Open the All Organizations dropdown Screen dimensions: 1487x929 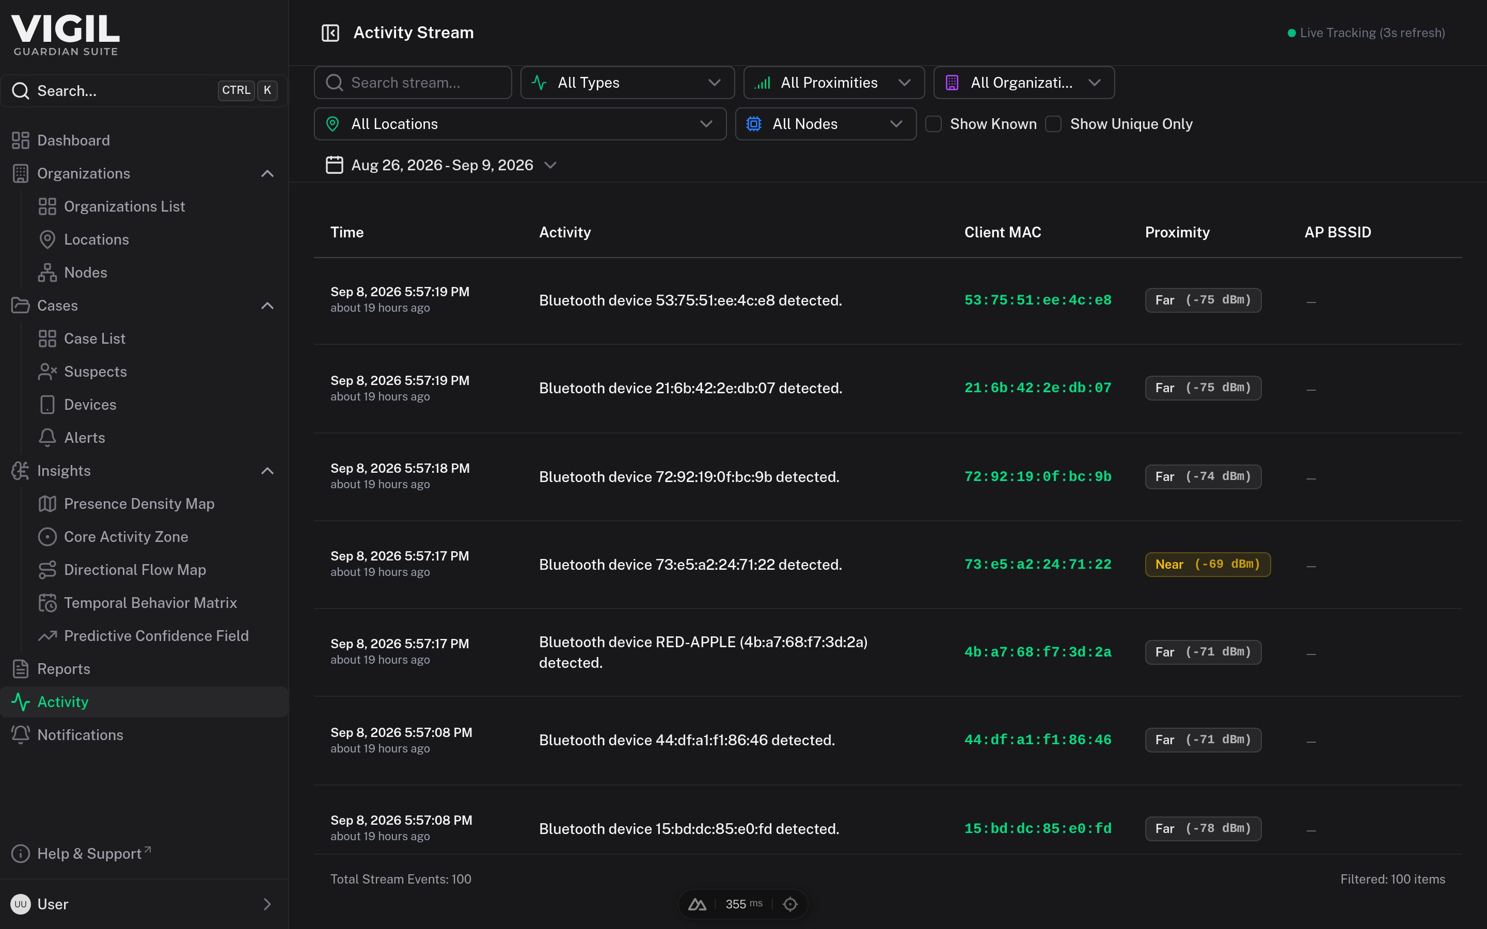click(1024, 83)
